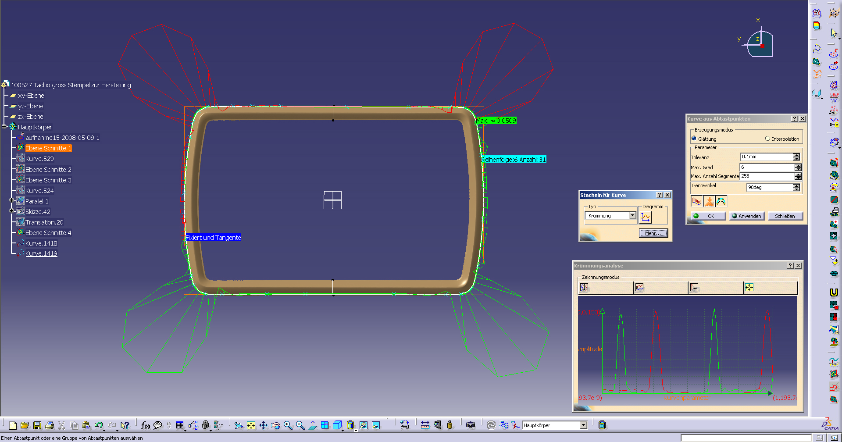Activate the Pan tool

tap(263, 425)
